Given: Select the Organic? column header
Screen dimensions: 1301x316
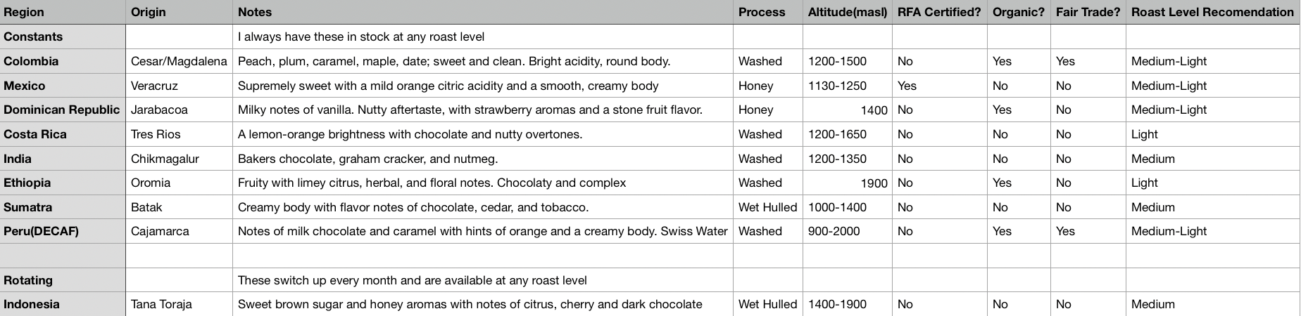Looking at the screenshot, I should (1019, 12).
